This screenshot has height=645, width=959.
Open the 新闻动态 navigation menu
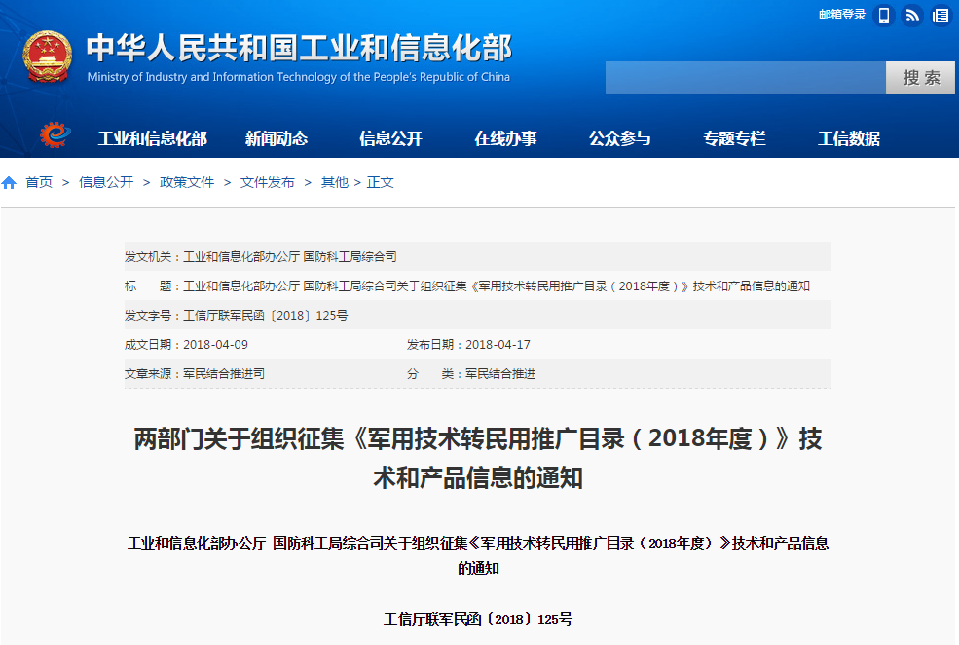(277, 139)
